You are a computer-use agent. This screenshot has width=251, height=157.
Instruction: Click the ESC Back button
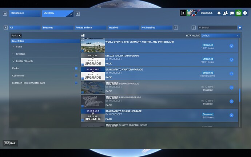(10, 143)
